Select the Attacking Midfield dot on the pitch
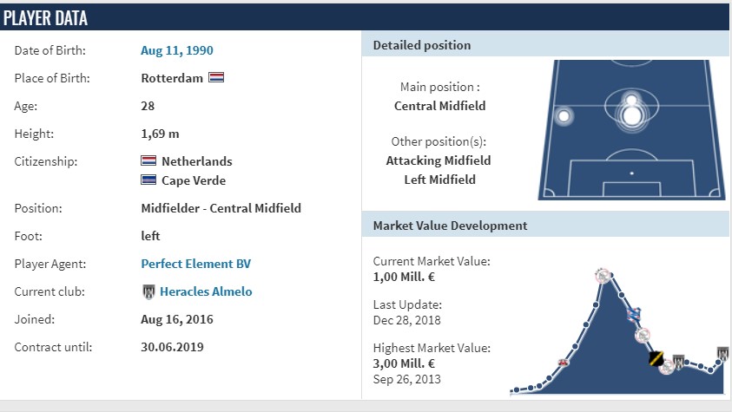 (x=631, y=100)
